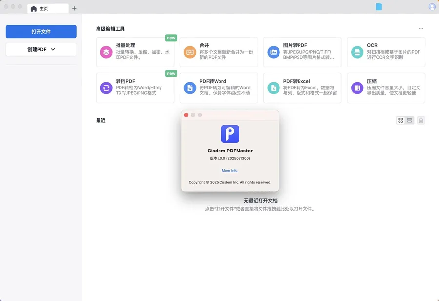The height and width of the screenshot is (301, 439).
Task: Click the Merge (合并) orange icon
Action: coord(190,52)
